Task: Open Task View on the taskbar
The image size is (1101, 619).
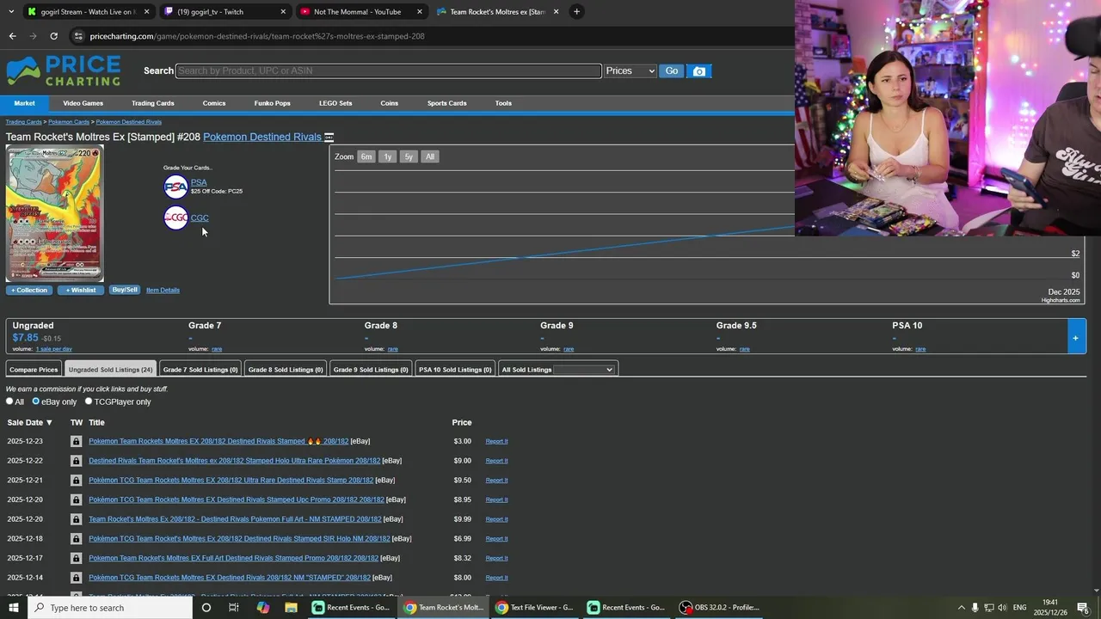Action: coord(233,608)
